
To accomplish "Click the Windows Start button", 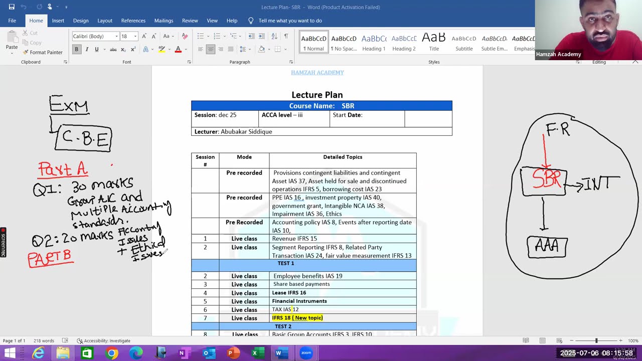I will [10, 353].
